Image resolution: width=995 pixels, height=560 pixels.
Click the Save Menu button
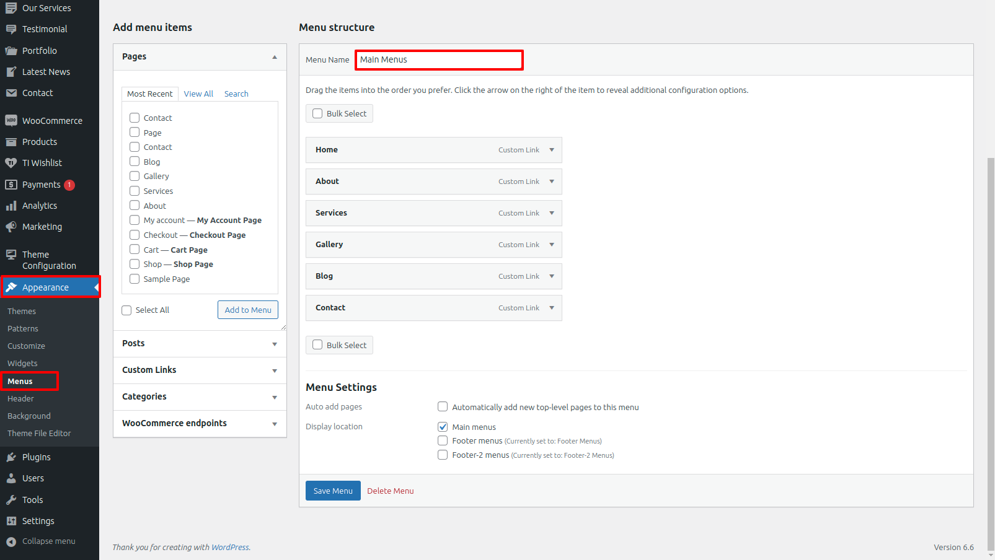click(x=333, y=491)
